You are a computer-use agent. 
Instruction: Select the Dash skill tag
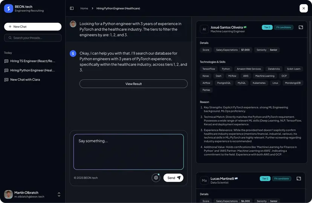coord(219,76)
